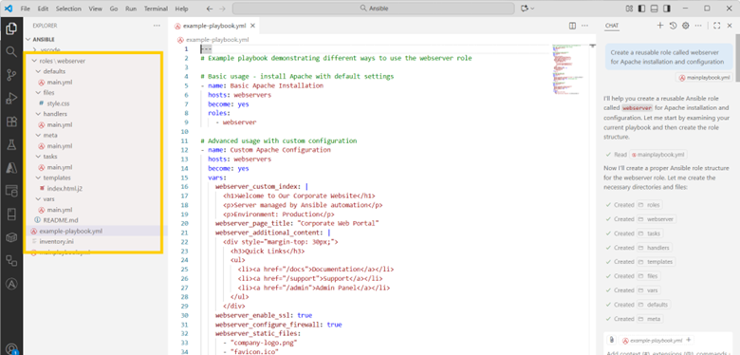Split the editor to the right
The height and width of the screenshot is (355, 740).
tap(572, 26)
